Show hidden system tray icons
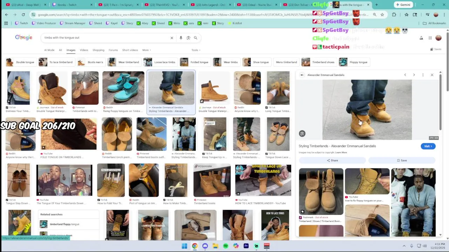 [404, 246]
